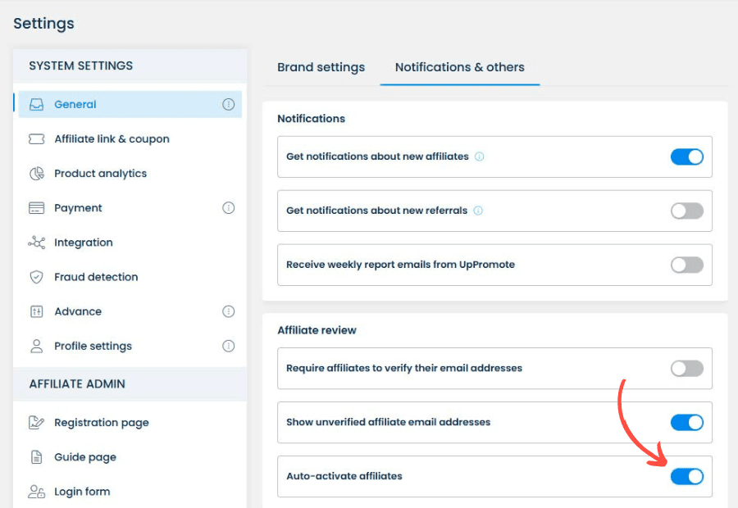Click info icon beside new referrals notification

pos(478,211)
